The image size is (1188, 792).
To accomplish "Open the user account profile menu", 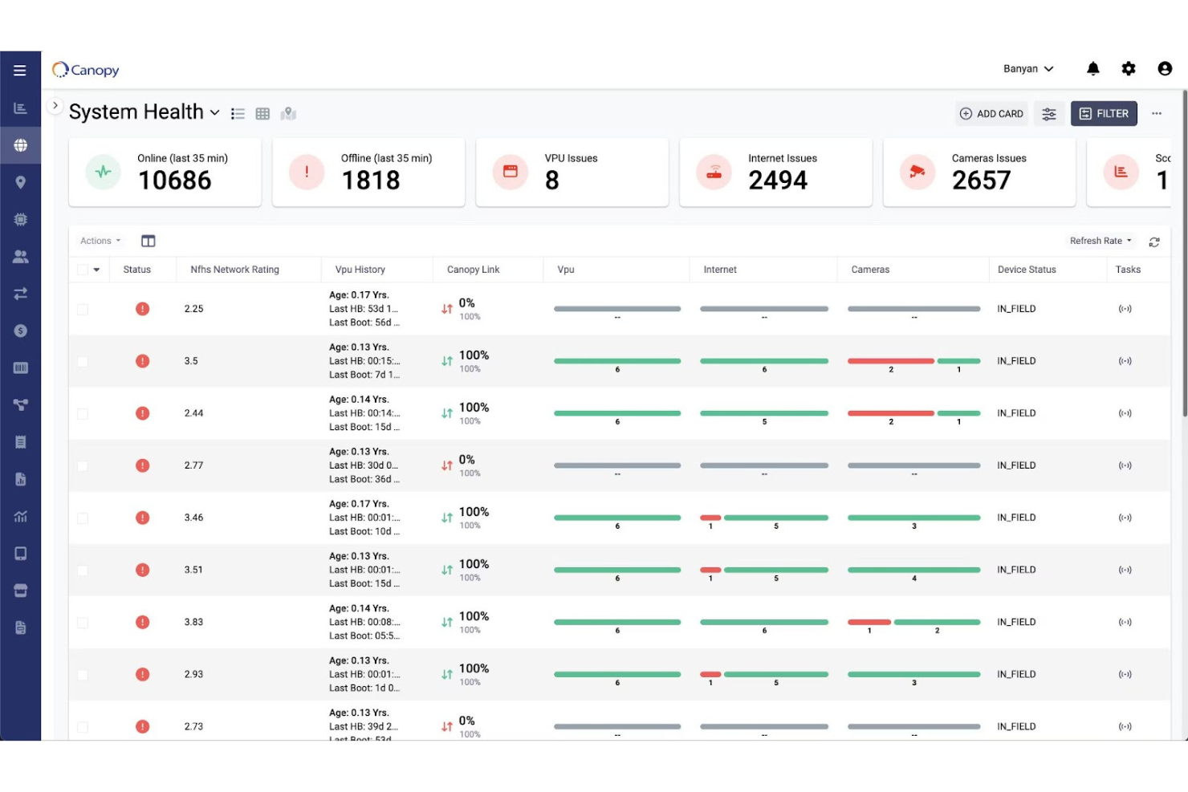I will (1165, 69).
